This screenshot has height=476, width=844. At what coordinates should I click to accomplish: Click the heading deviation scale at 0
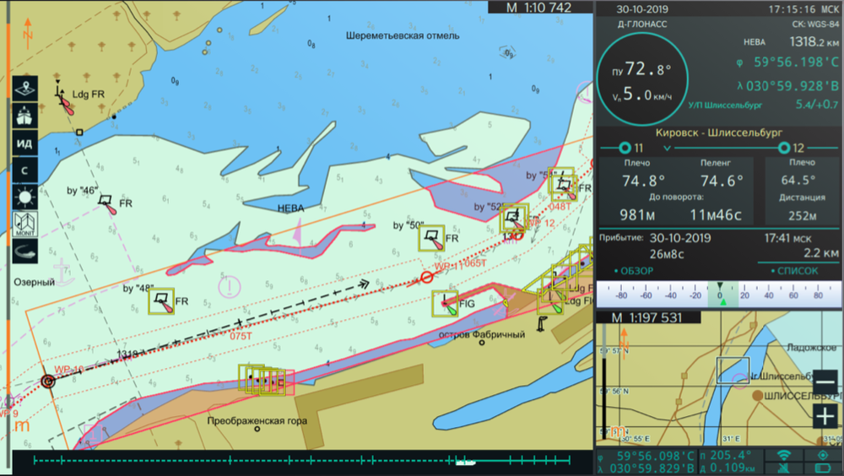(x=719, y=295)
